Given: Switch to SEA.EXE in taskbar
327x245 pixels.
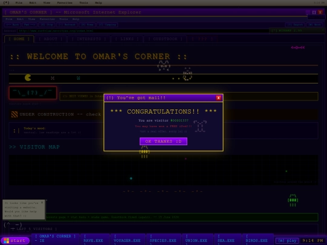Looking at the screenshot, I should pos(228,239).
